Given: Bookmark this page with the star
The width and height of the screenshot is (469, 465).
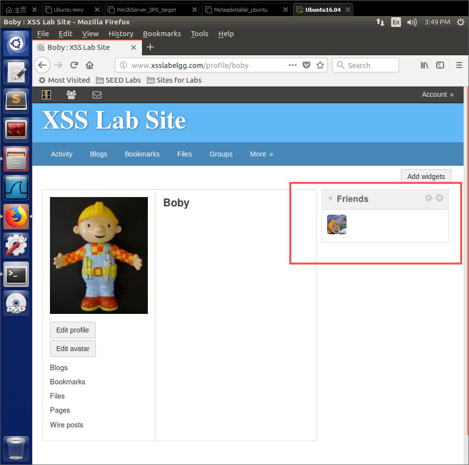Looking at the screenshot, I should (320, 65).
